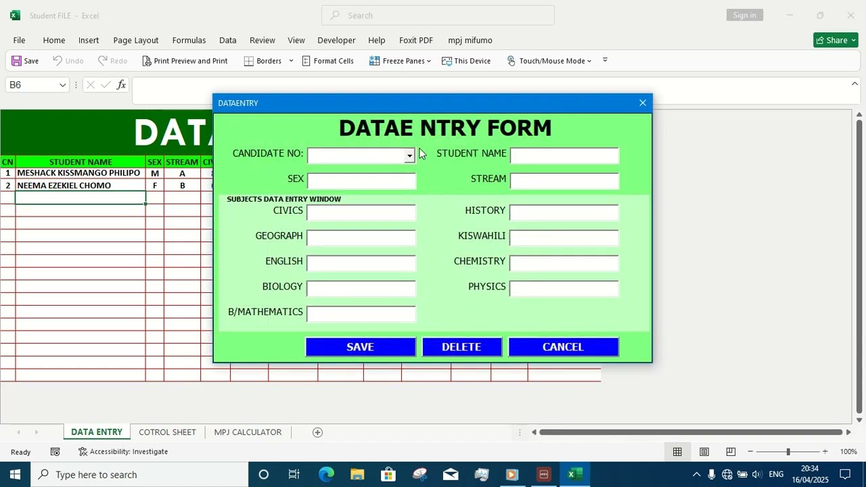Image resolution: width=866 pixels, height=487 pixels.
Task: Click the Redo arrow icon
Action: pos(103,61)
